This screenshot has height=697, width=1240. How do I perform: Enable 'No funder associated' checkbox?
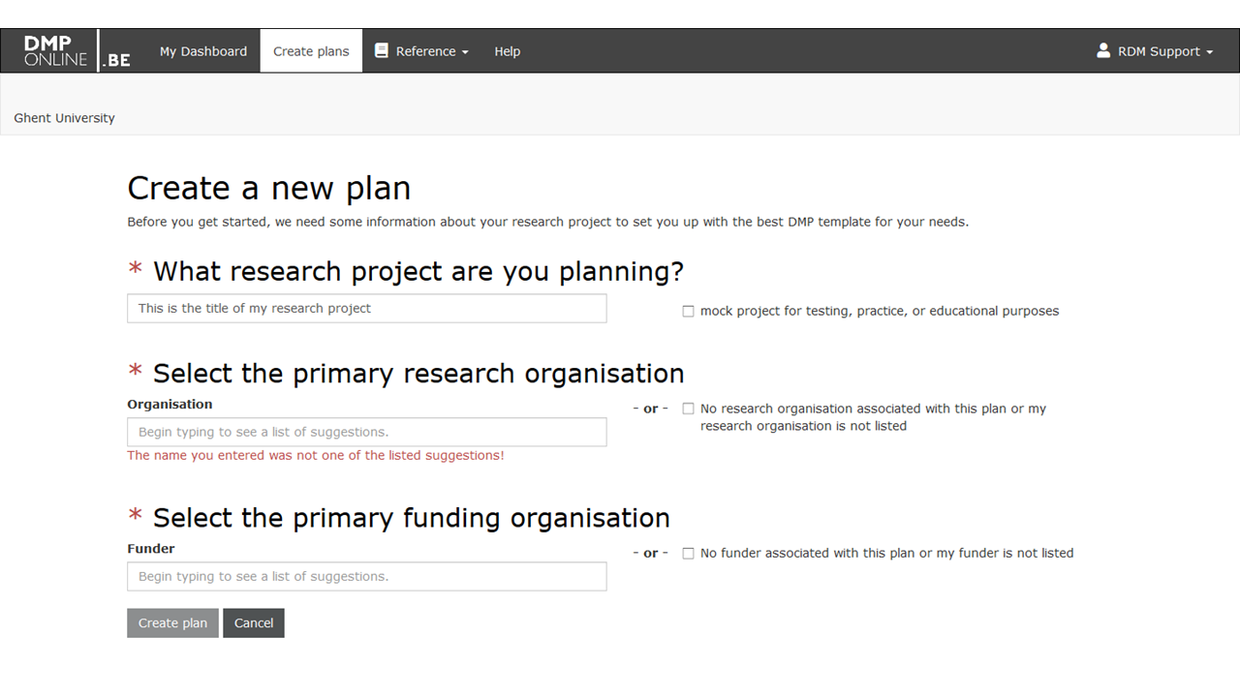point(688,554)
